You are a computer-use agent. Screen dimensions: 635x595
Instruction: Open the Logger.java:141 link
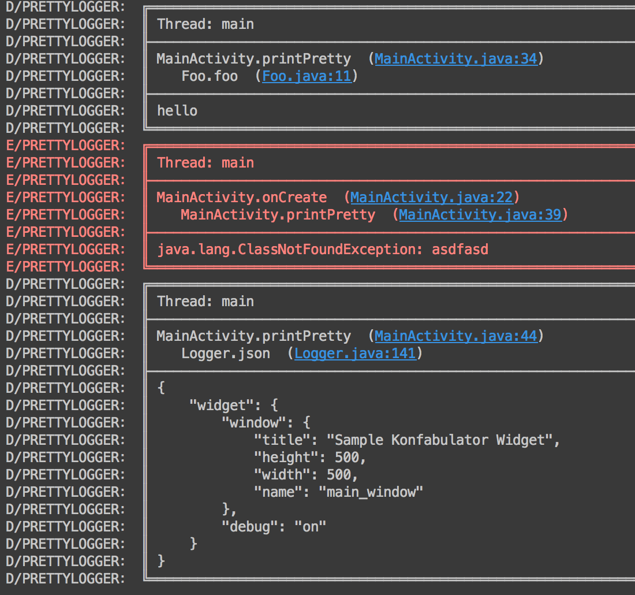(355, 354)
